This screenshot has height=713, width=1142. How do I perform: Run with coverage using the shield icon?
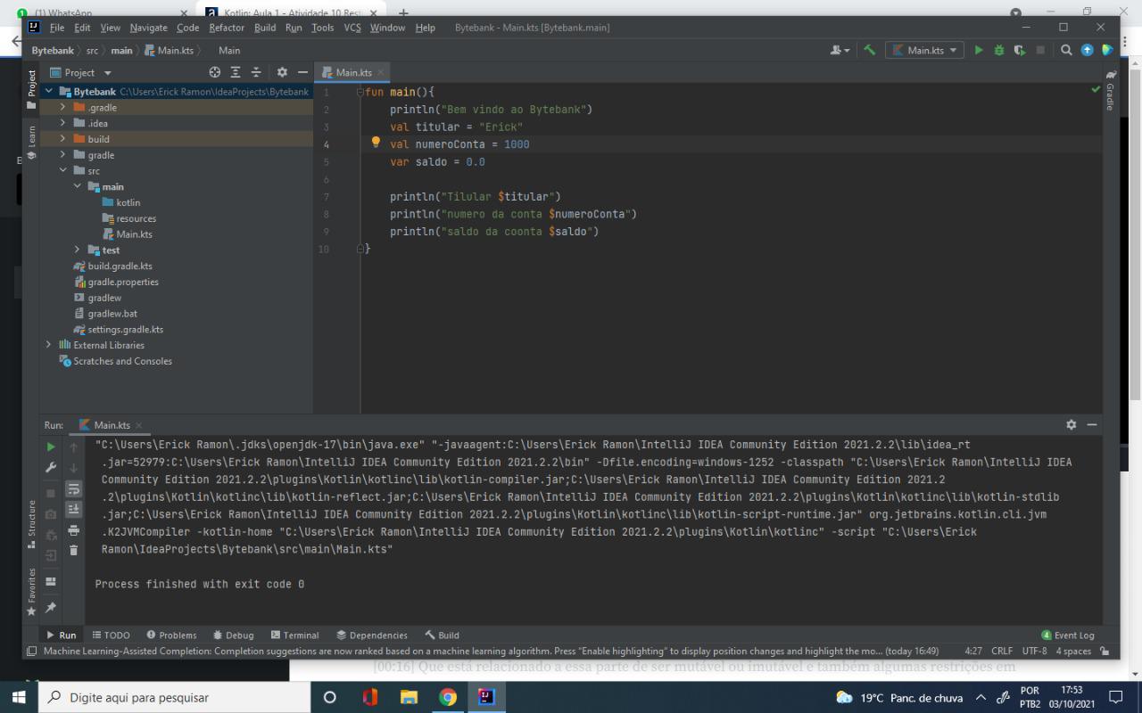point(1020,50)
